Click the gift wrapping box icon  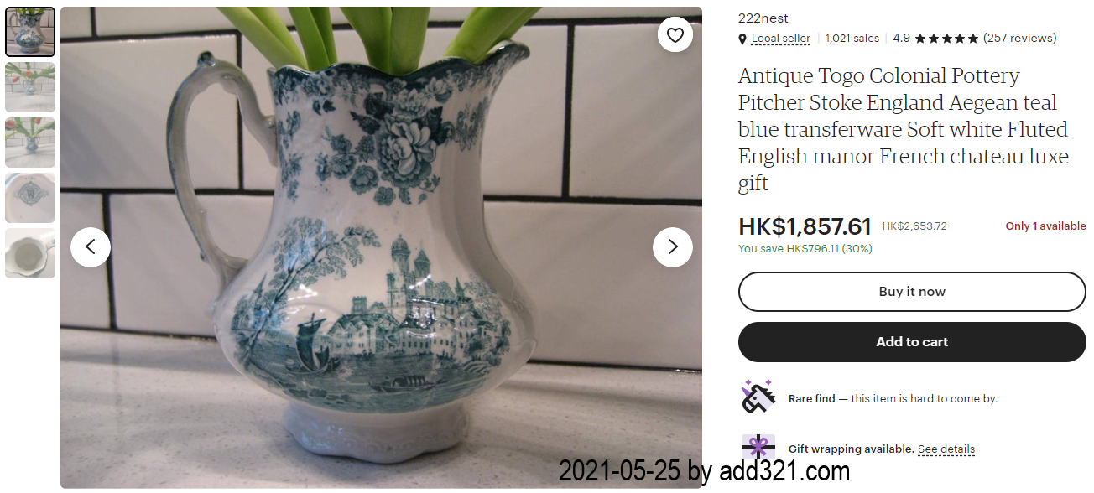tap(758, 448)
